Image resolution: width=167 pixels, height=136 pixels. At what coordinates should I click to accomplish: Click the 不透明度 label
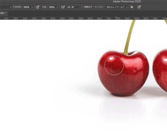(x=18, y=7)
